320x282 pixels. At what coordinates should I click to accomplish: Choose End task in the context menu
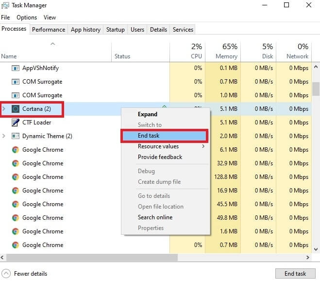pos(164,136)
